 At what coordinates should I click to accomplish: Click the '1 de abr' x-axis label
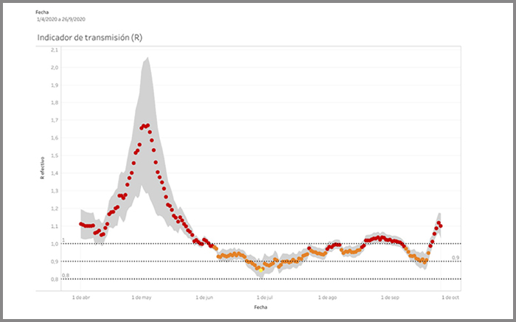point(81,298)
